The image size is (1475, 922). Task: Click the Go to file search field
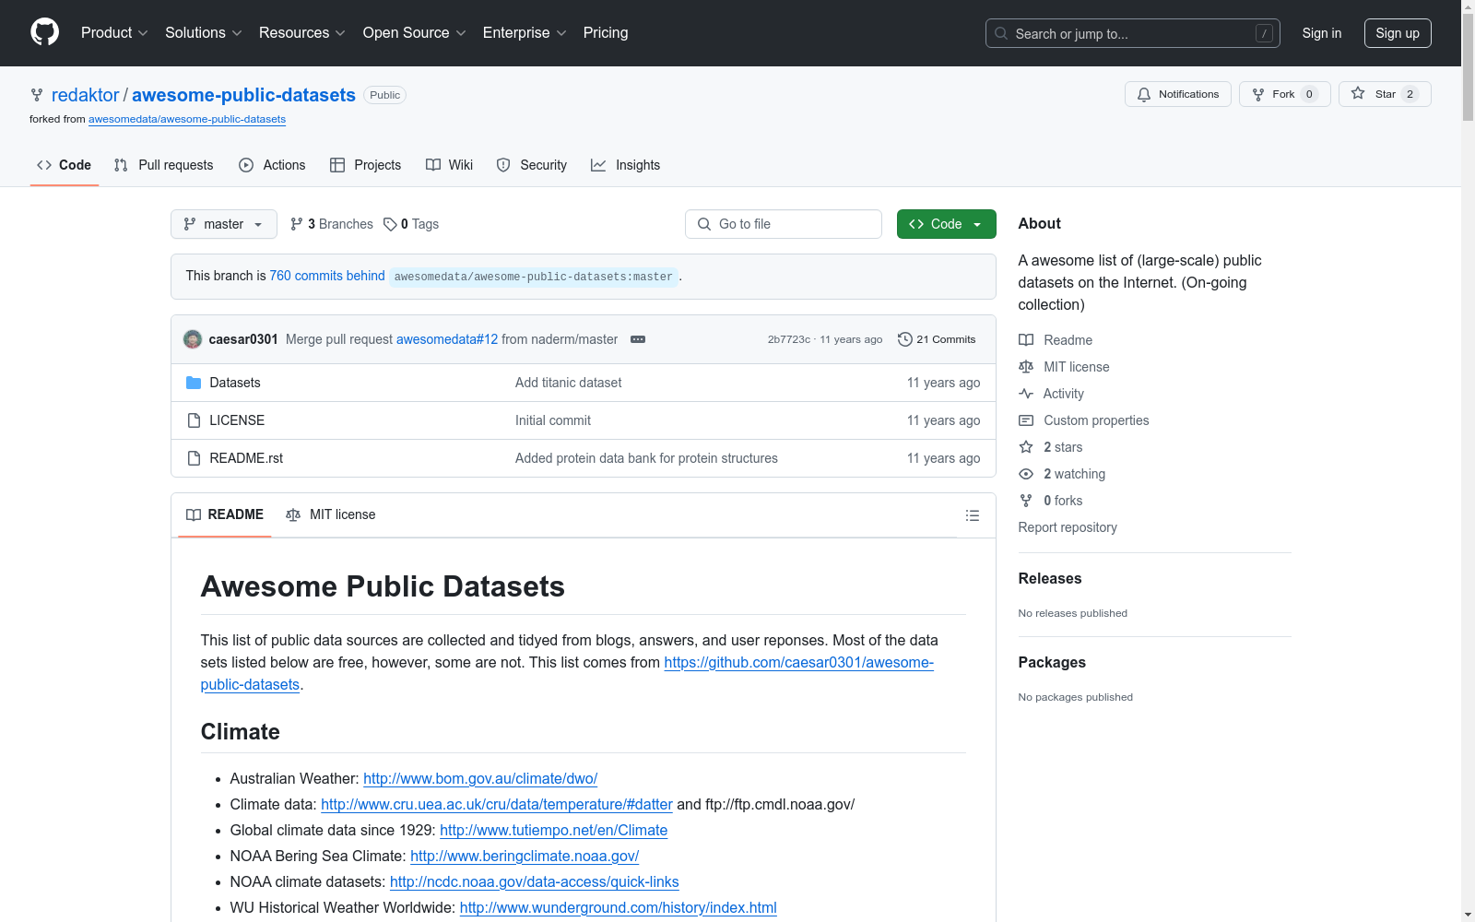pos(784,224)
